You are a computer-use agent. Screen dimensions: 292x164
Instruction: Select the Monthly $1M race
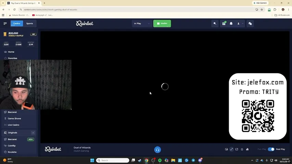click(31, 44)
